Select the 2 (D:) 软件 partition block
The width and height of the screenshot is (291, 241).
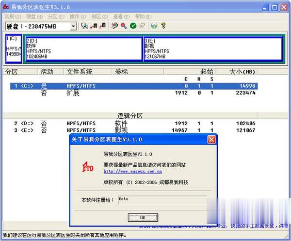[x=84, y=48]
